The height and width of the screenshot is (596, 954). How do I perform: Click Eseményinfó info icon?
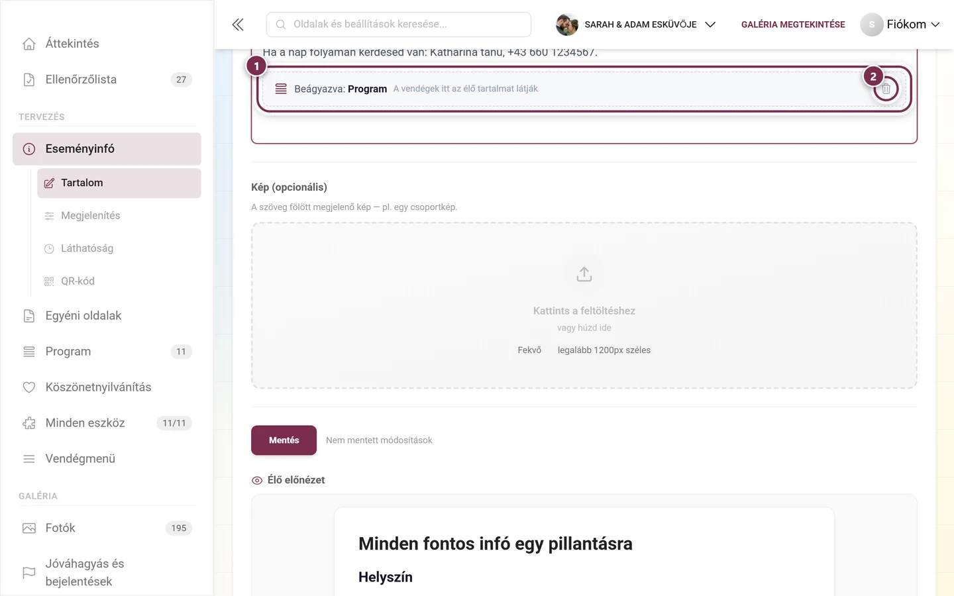coord(29,149)
